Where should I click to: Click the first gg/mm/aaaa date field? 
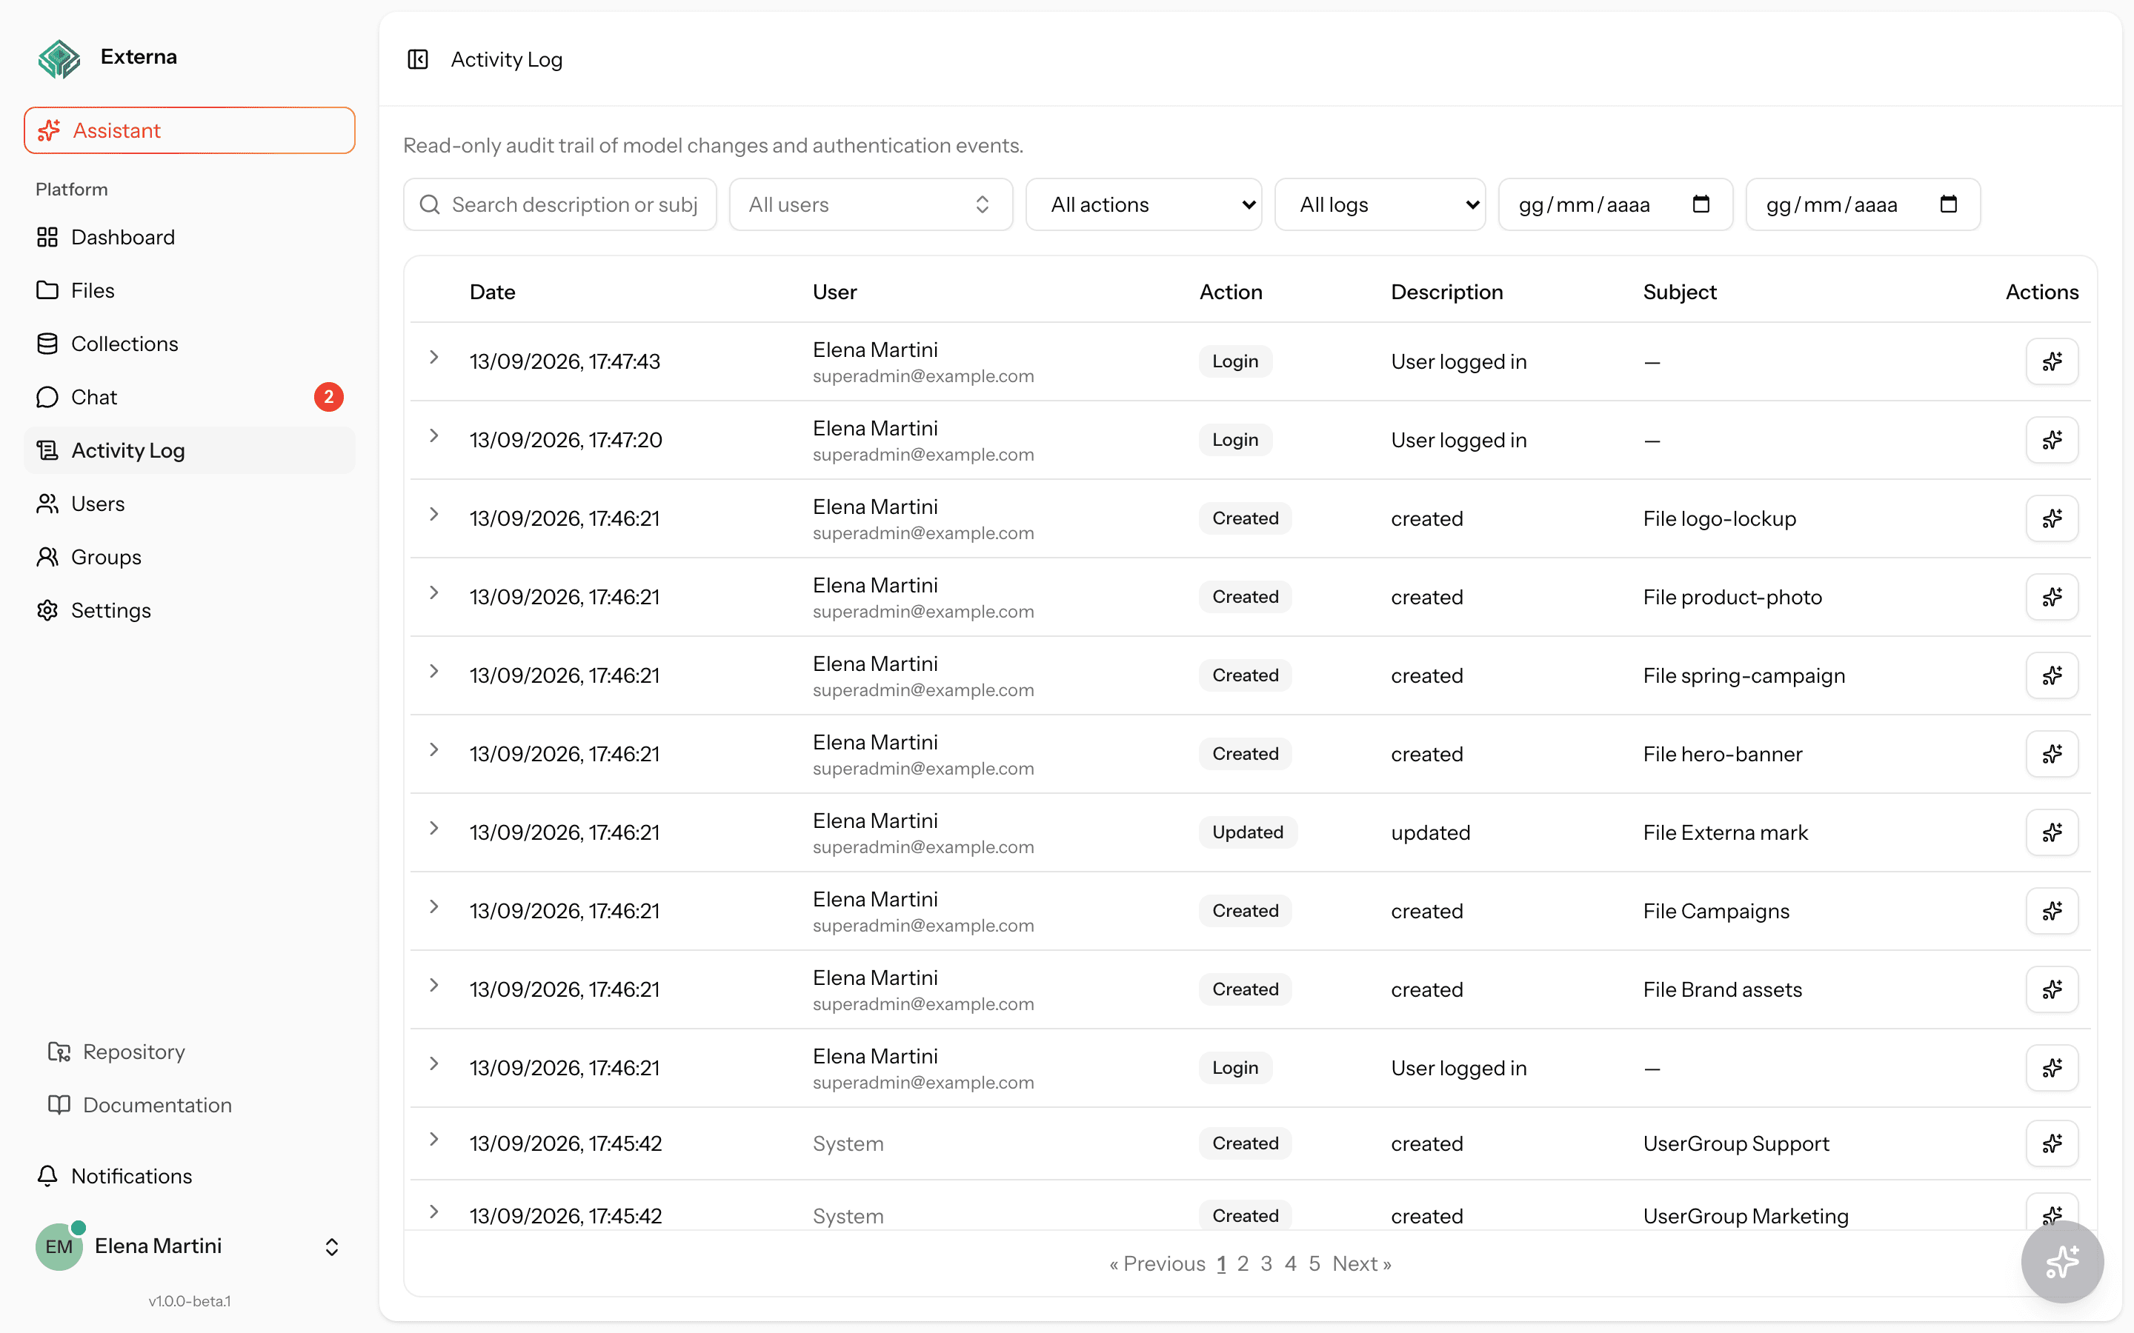point(1615,204)
